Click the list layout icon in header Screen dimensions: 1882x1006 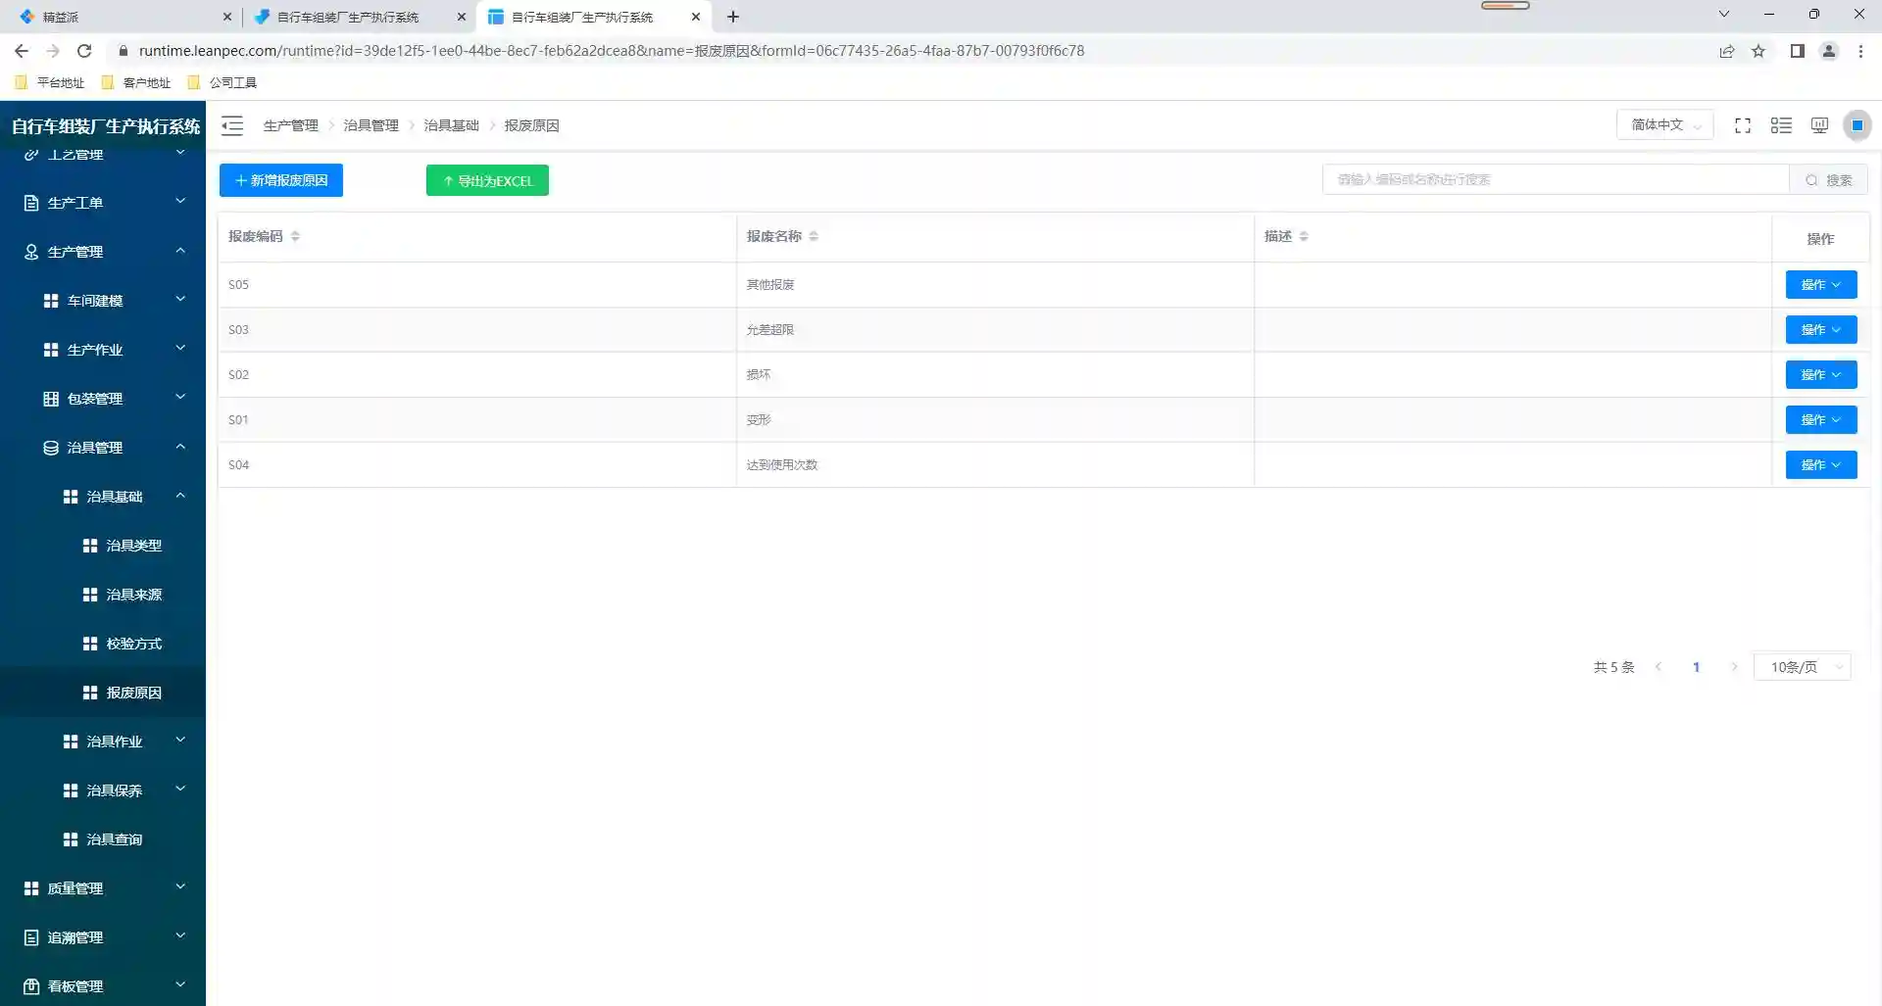coord(1781,125)
